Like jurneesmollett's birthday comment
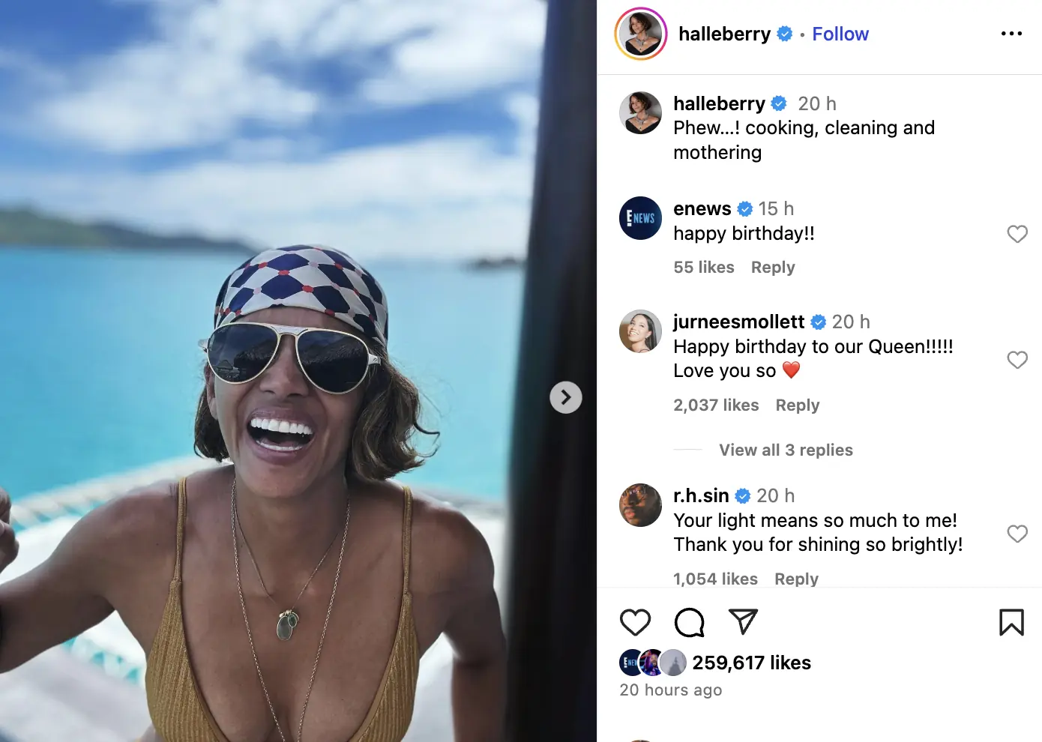 1017,360
